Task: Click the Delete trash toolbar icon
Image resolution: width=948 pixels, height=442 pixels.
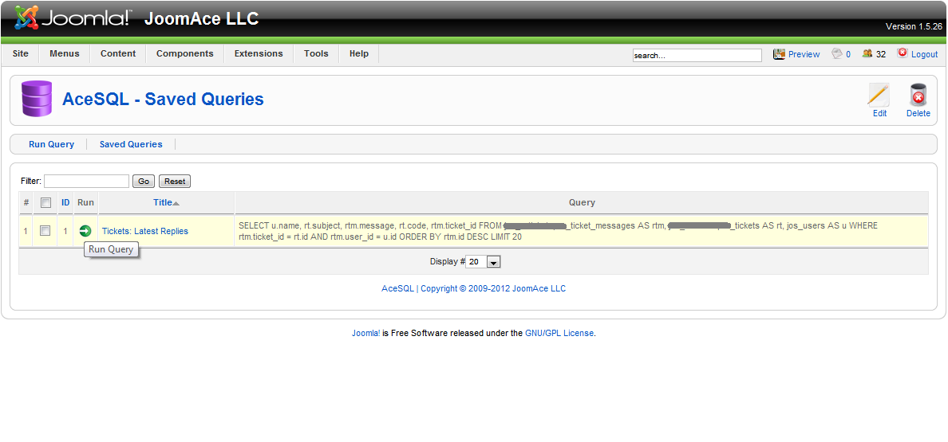Action: tap(918, 95)
